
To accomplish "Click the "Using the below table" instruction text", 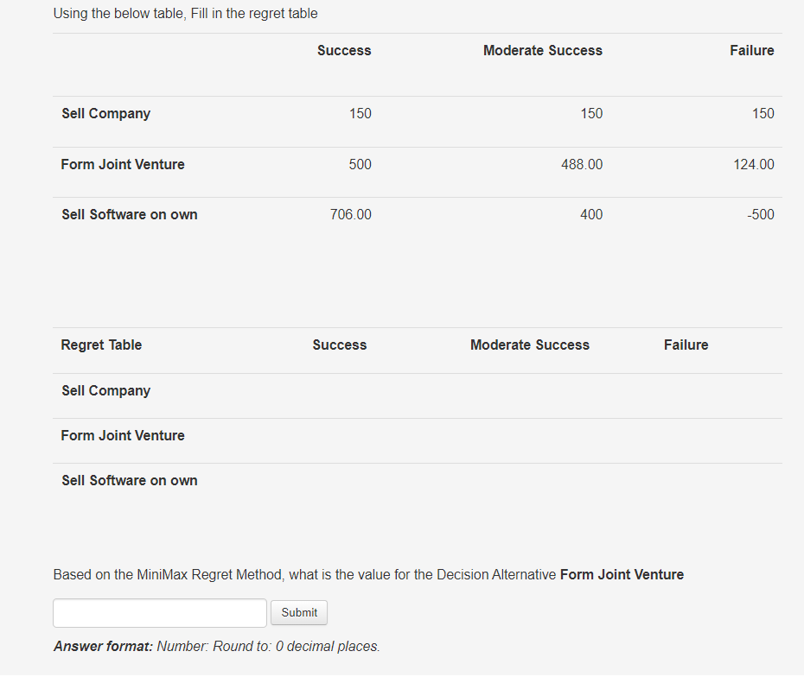I will [x=185, y=13].
